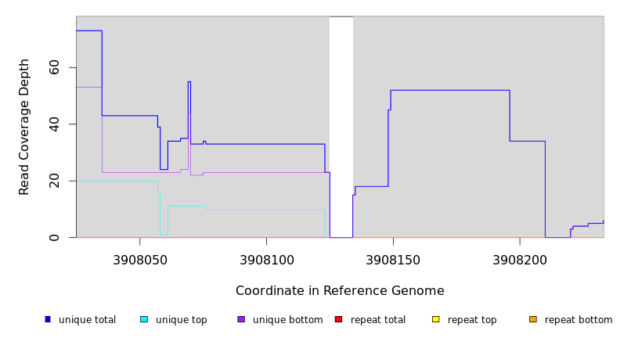The height and width of the screenshot is (338, 620).
Task: Click x-axis tick label 3908200
Action: (x=520, y=259)
